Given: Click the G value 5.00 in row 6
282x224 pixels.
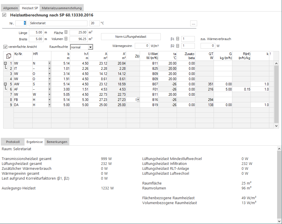Looking at the screenshot, I should [223, 89].
